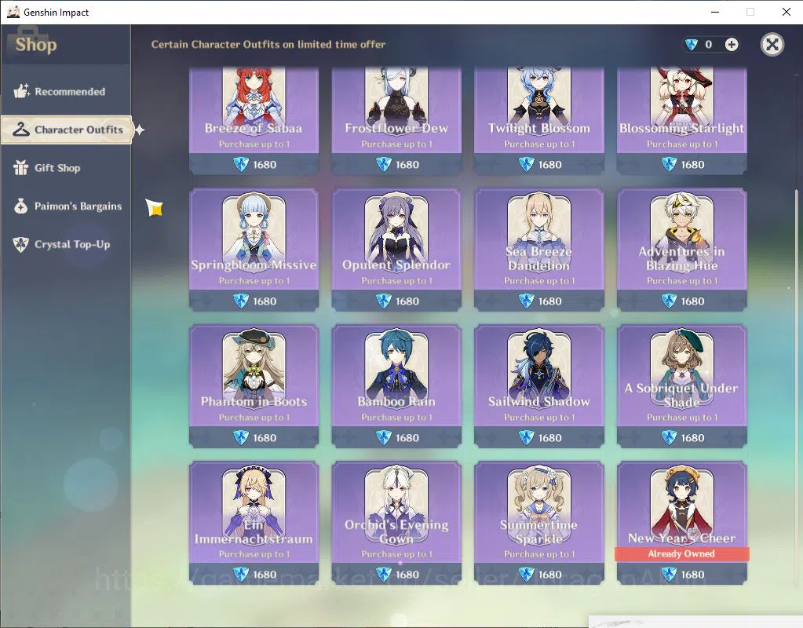The width and height of the screenshot is (803, 628).
Task: Select the Character Outfits tab
Action: [67, 130]
